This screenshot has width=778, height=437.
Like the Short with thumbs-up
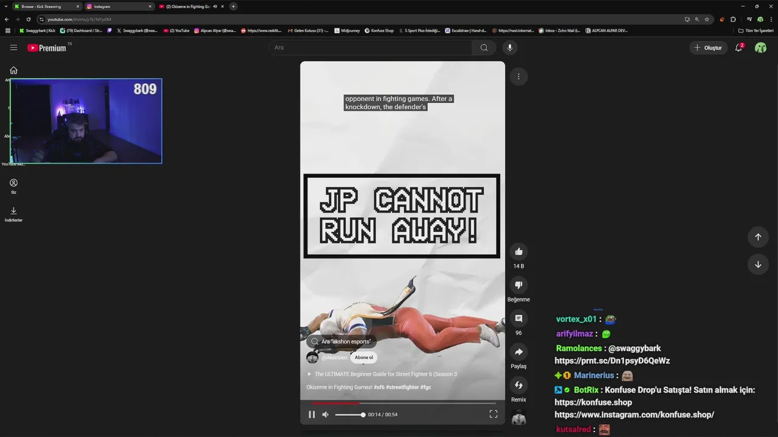click(x=518, y=251)
